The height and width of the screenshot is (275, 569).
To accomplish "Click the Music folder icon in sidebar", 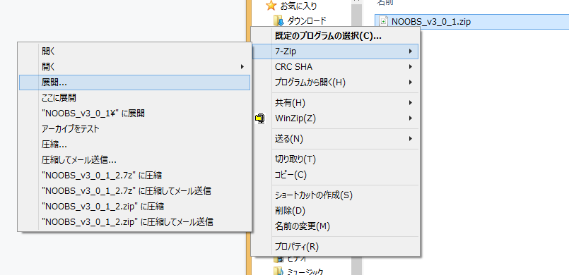I will pyautogui.click(x=278, y=271).
